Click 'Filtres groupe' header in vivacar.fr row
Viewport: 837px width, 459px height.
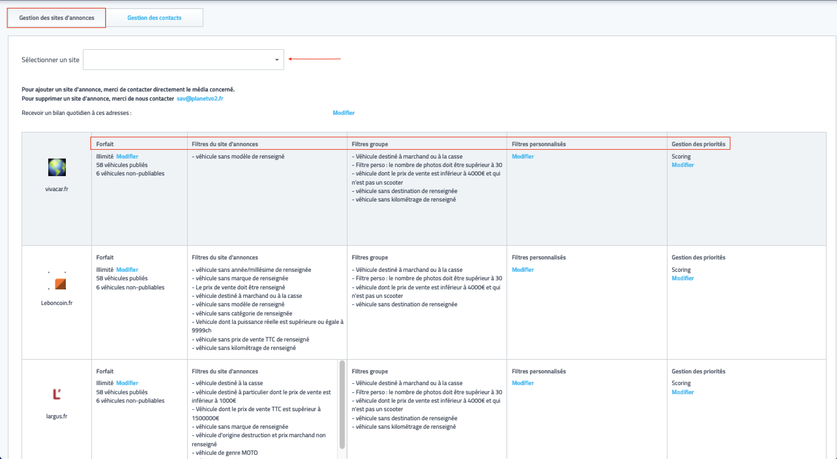[x=370, y=144]
